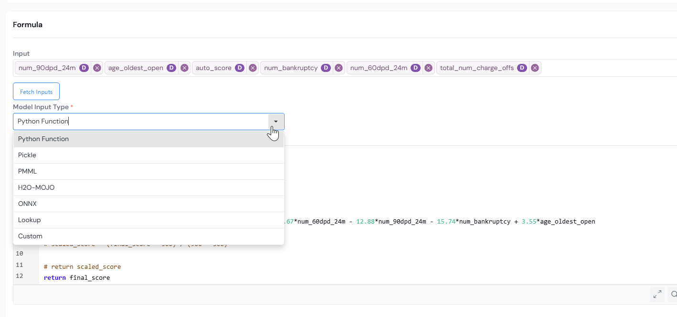Click line number 11 in the gutter
The height and width of the screenshot is (317, 677).
(20, 265)
